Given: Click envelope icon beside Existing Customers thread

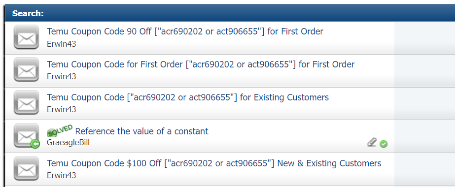Looking at the screenshot, I should point(26,103).
